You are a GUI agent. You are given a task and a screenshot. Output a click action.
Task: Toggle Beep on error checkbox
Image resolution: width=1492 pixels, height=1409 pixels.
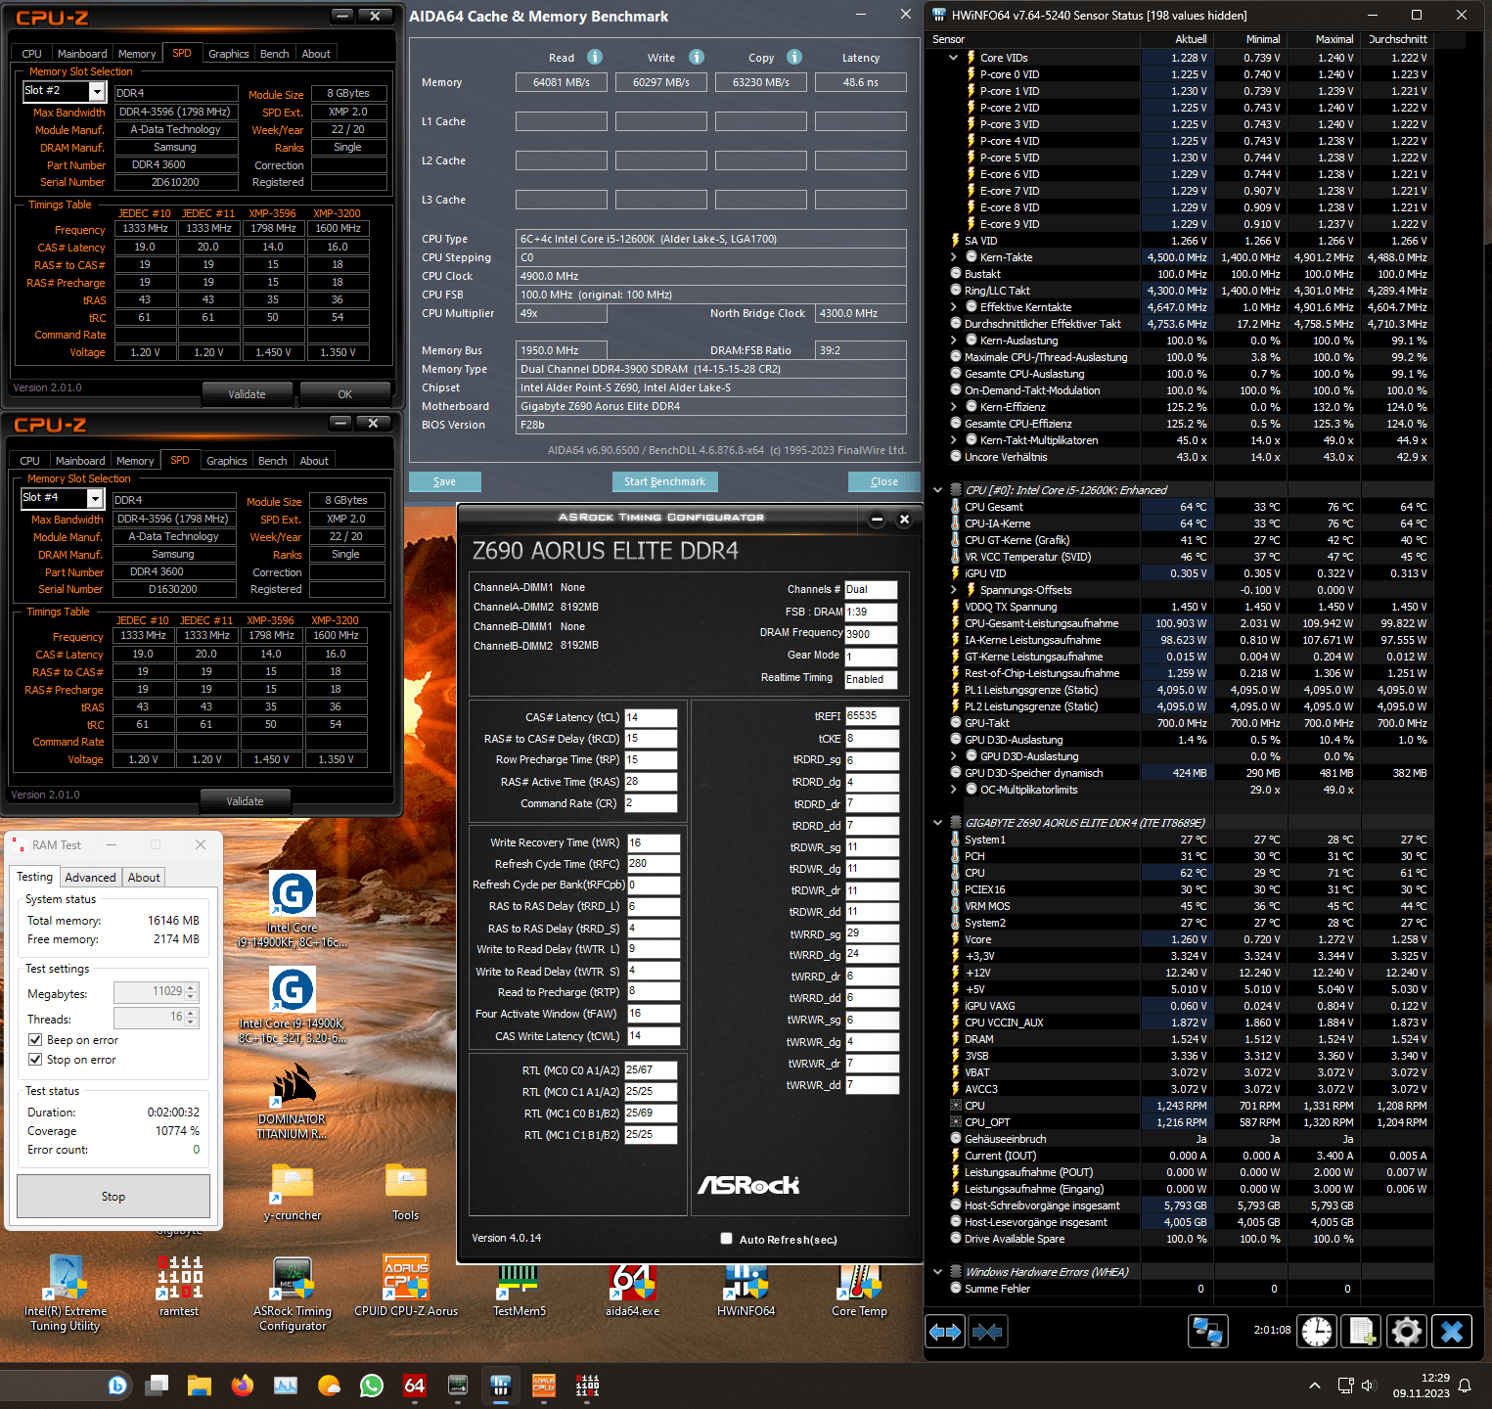pos(35,1040)
